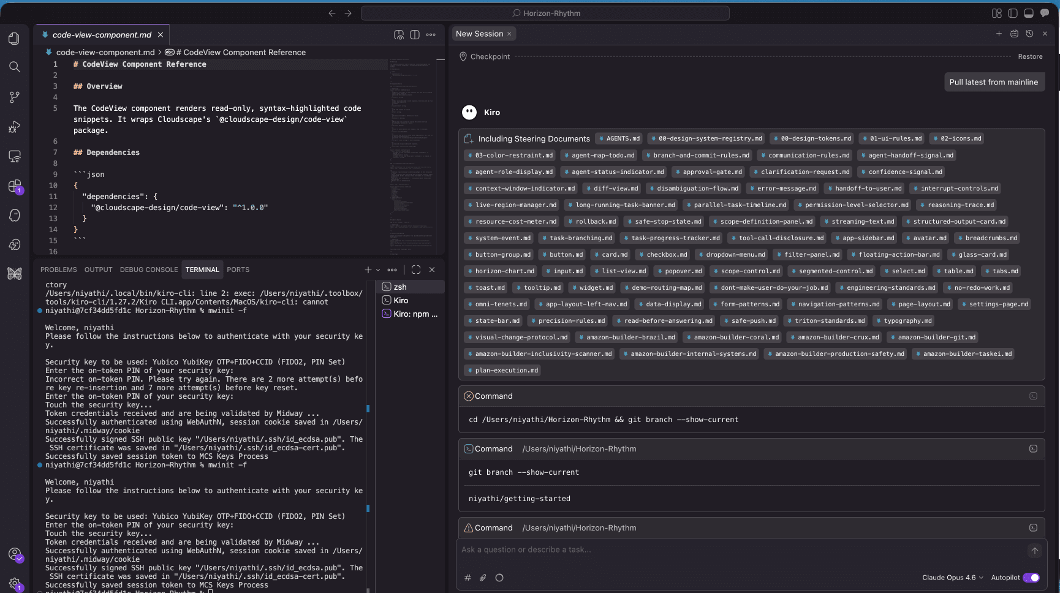Open the Claude Opus 4.6 model dropdown
Image resolution: width=1060 pixels, height=593 pixels.
point(952,578)
